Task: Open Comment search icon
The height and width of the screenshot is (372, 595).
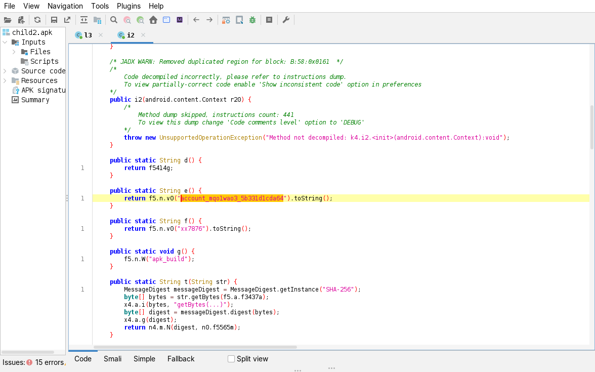Action: click(141, 20)
